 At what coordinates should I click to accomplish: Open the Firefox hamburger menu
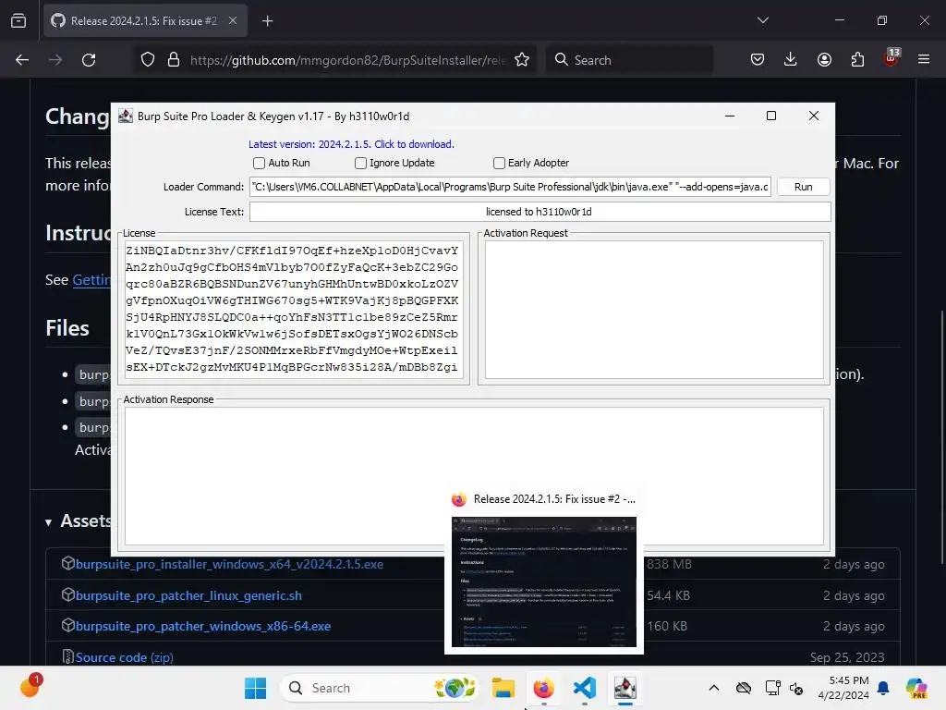pyautogui.click(x=924, y=60)
